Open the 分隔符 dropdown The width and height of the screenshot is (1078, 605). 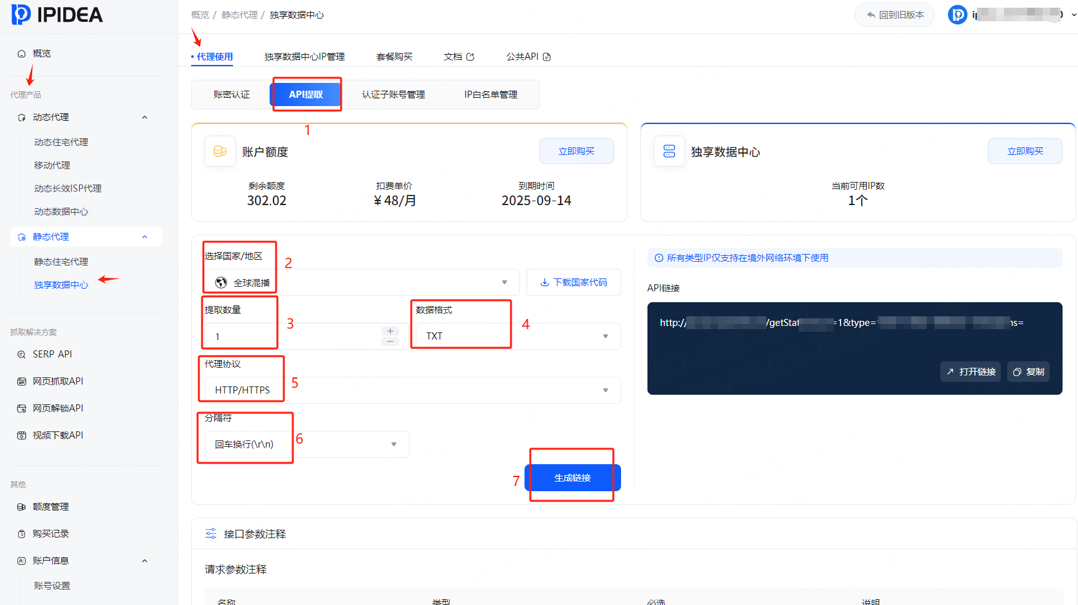point(306,444)
